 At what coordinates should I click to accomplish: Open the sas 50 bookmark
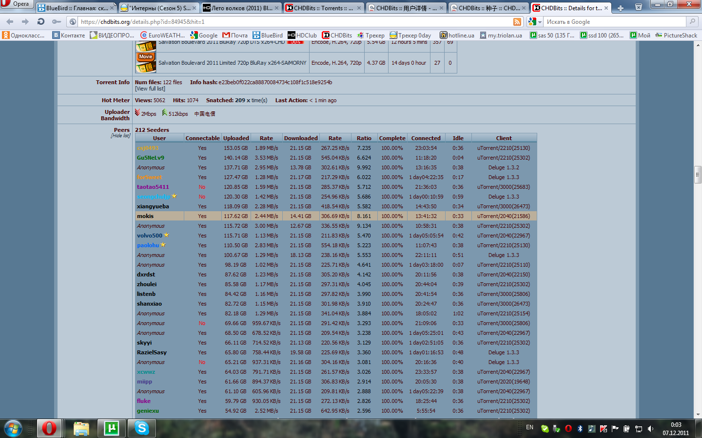click(x=552, y=35)
